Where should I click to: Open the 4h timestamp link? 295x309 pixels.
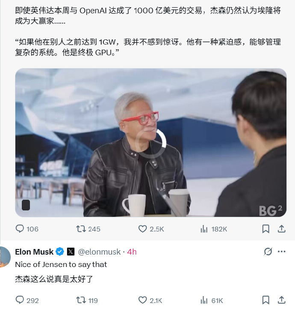[132, 252]
